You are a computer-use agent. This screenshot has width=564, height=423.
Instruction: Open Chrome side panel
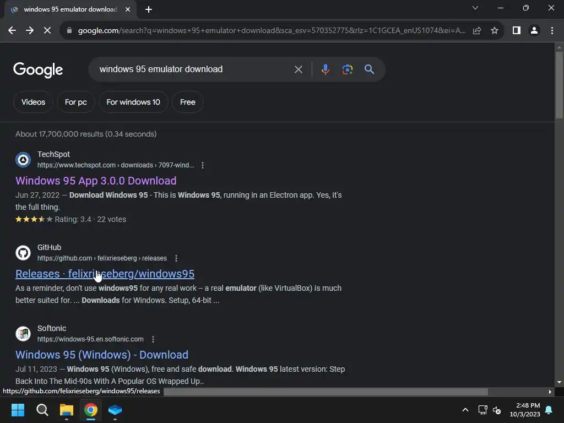pos(517,31)
